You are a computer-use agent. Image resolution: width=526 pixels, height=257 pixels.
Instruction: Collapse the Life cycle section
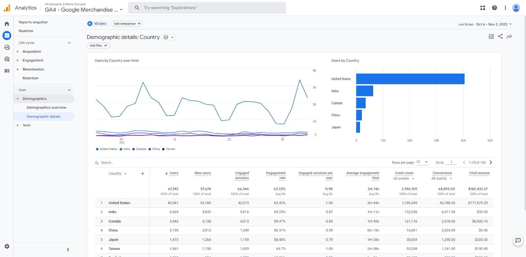(69, 43)
